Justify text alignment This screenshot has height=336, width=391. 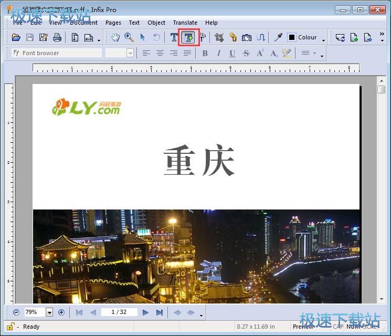point(187,53)
